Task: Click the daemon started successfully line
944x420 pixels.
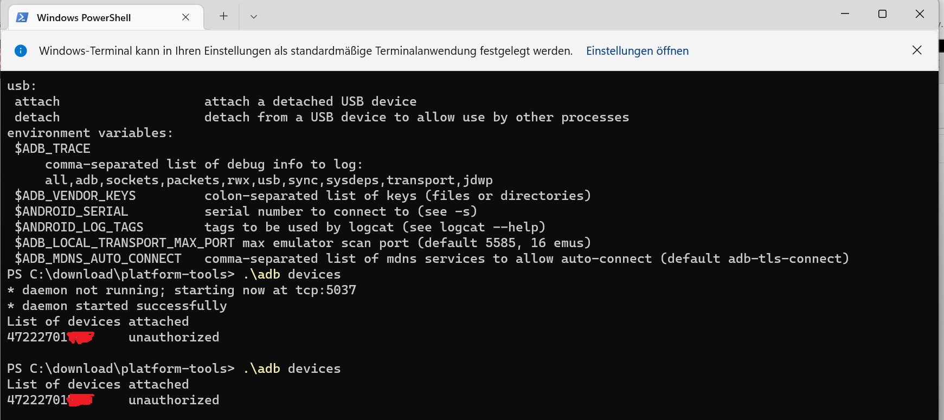Action: (x=117, y=306)
